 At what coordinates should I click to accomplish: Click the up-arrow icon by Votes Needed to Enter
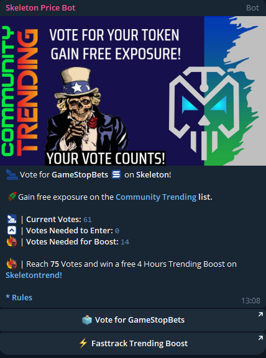(12, 230)
